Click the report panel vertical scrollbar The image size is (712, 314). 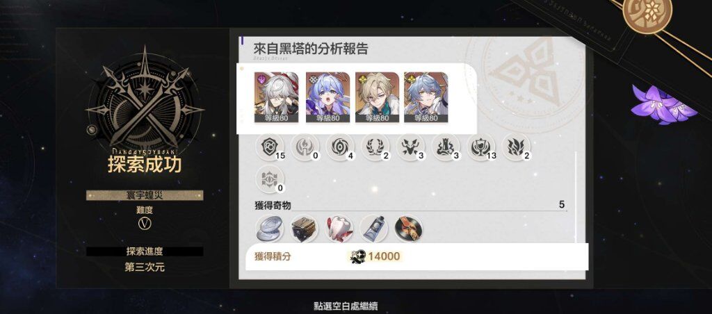tap(576, 197)
